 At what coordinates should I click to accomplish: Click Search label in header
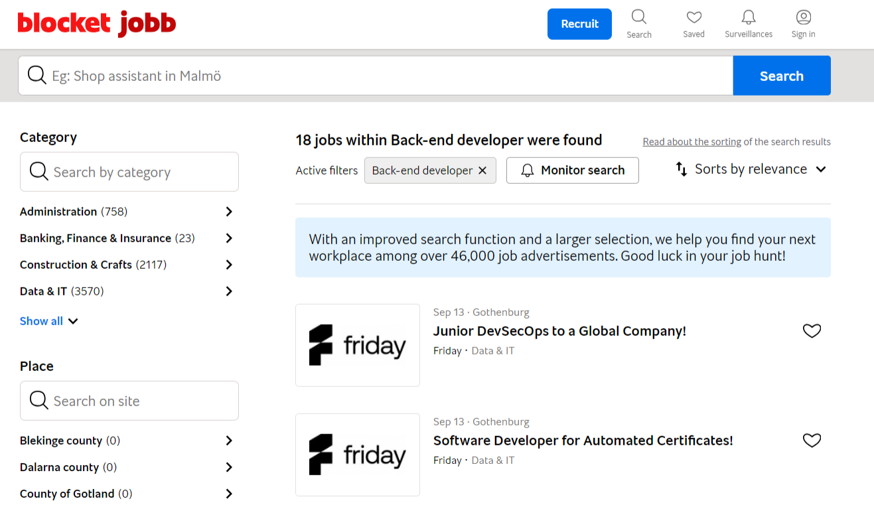[x=638, y=35]
